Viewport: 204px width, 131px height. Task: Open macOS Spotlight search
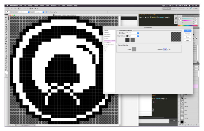click(x=193, y=6)
